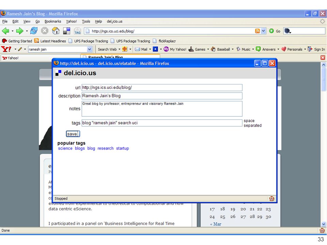Click inside the notes text area
The image size is (327, 245).
tap(162, 109)
